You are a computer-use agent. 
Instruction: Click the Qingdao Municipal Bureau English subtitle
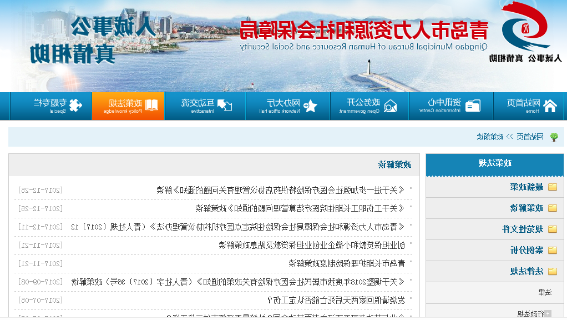(x=364, y=47)
